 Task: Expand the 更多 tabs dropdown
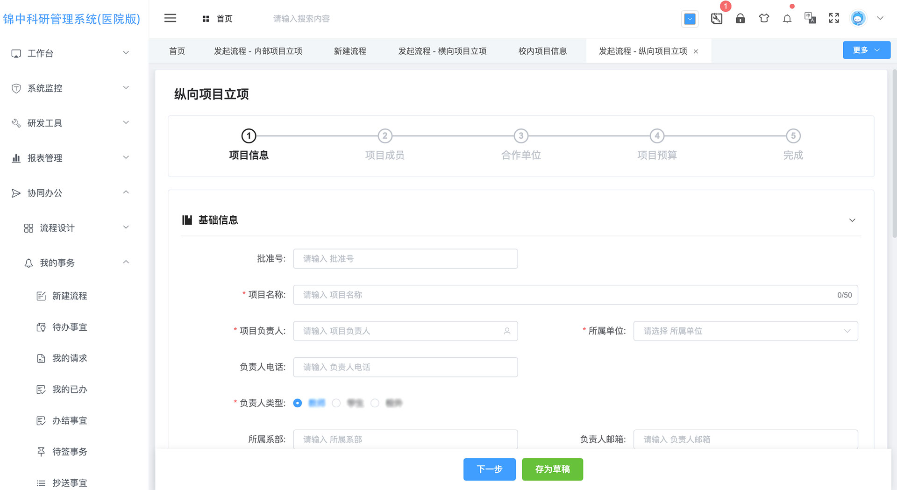click(x=866, y=50)
